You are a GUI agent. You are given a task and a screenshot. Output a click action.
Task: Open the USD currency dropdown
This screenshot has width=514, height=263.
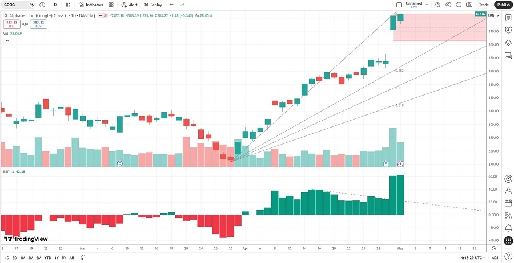(x=493, y=15)
